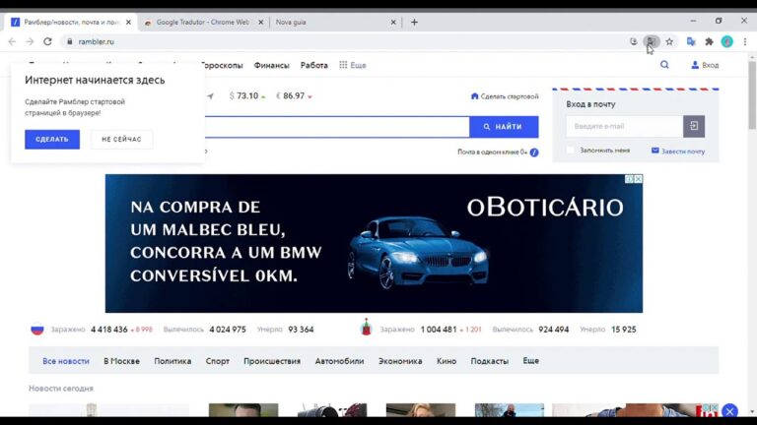This screenshot has width=757, height=425.
Task: Close the bottom corner ad with blue X
Action: pos(730,411)
